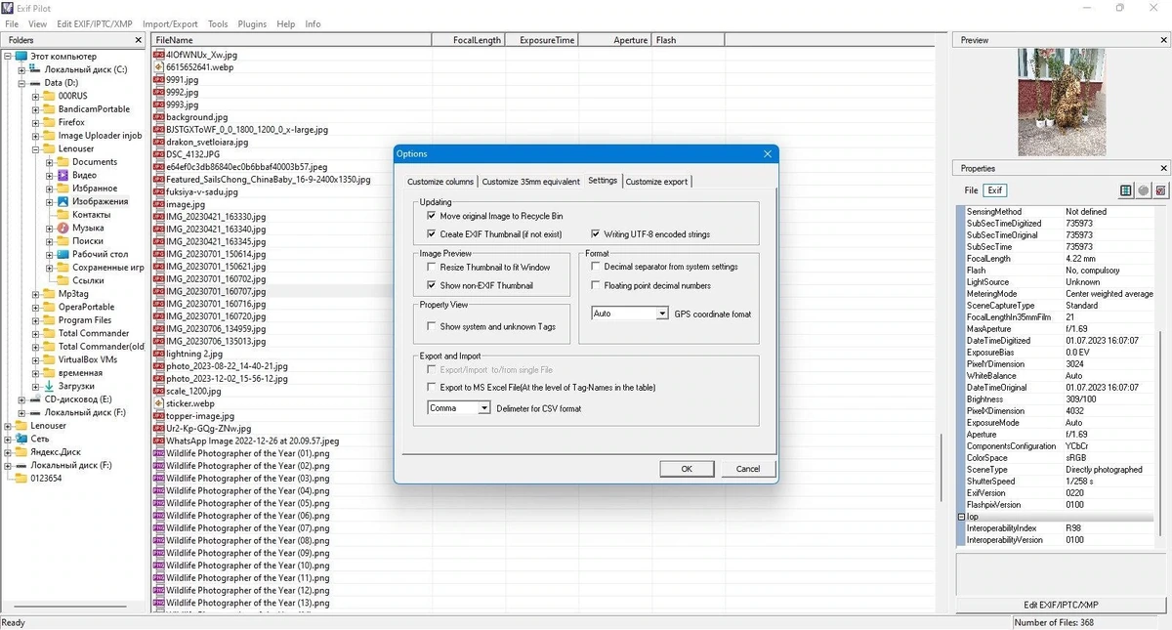Screen dimensions: 1172x630
Task: Click the red-marked icon in Properties toolbar
Action: point(1160,190)
